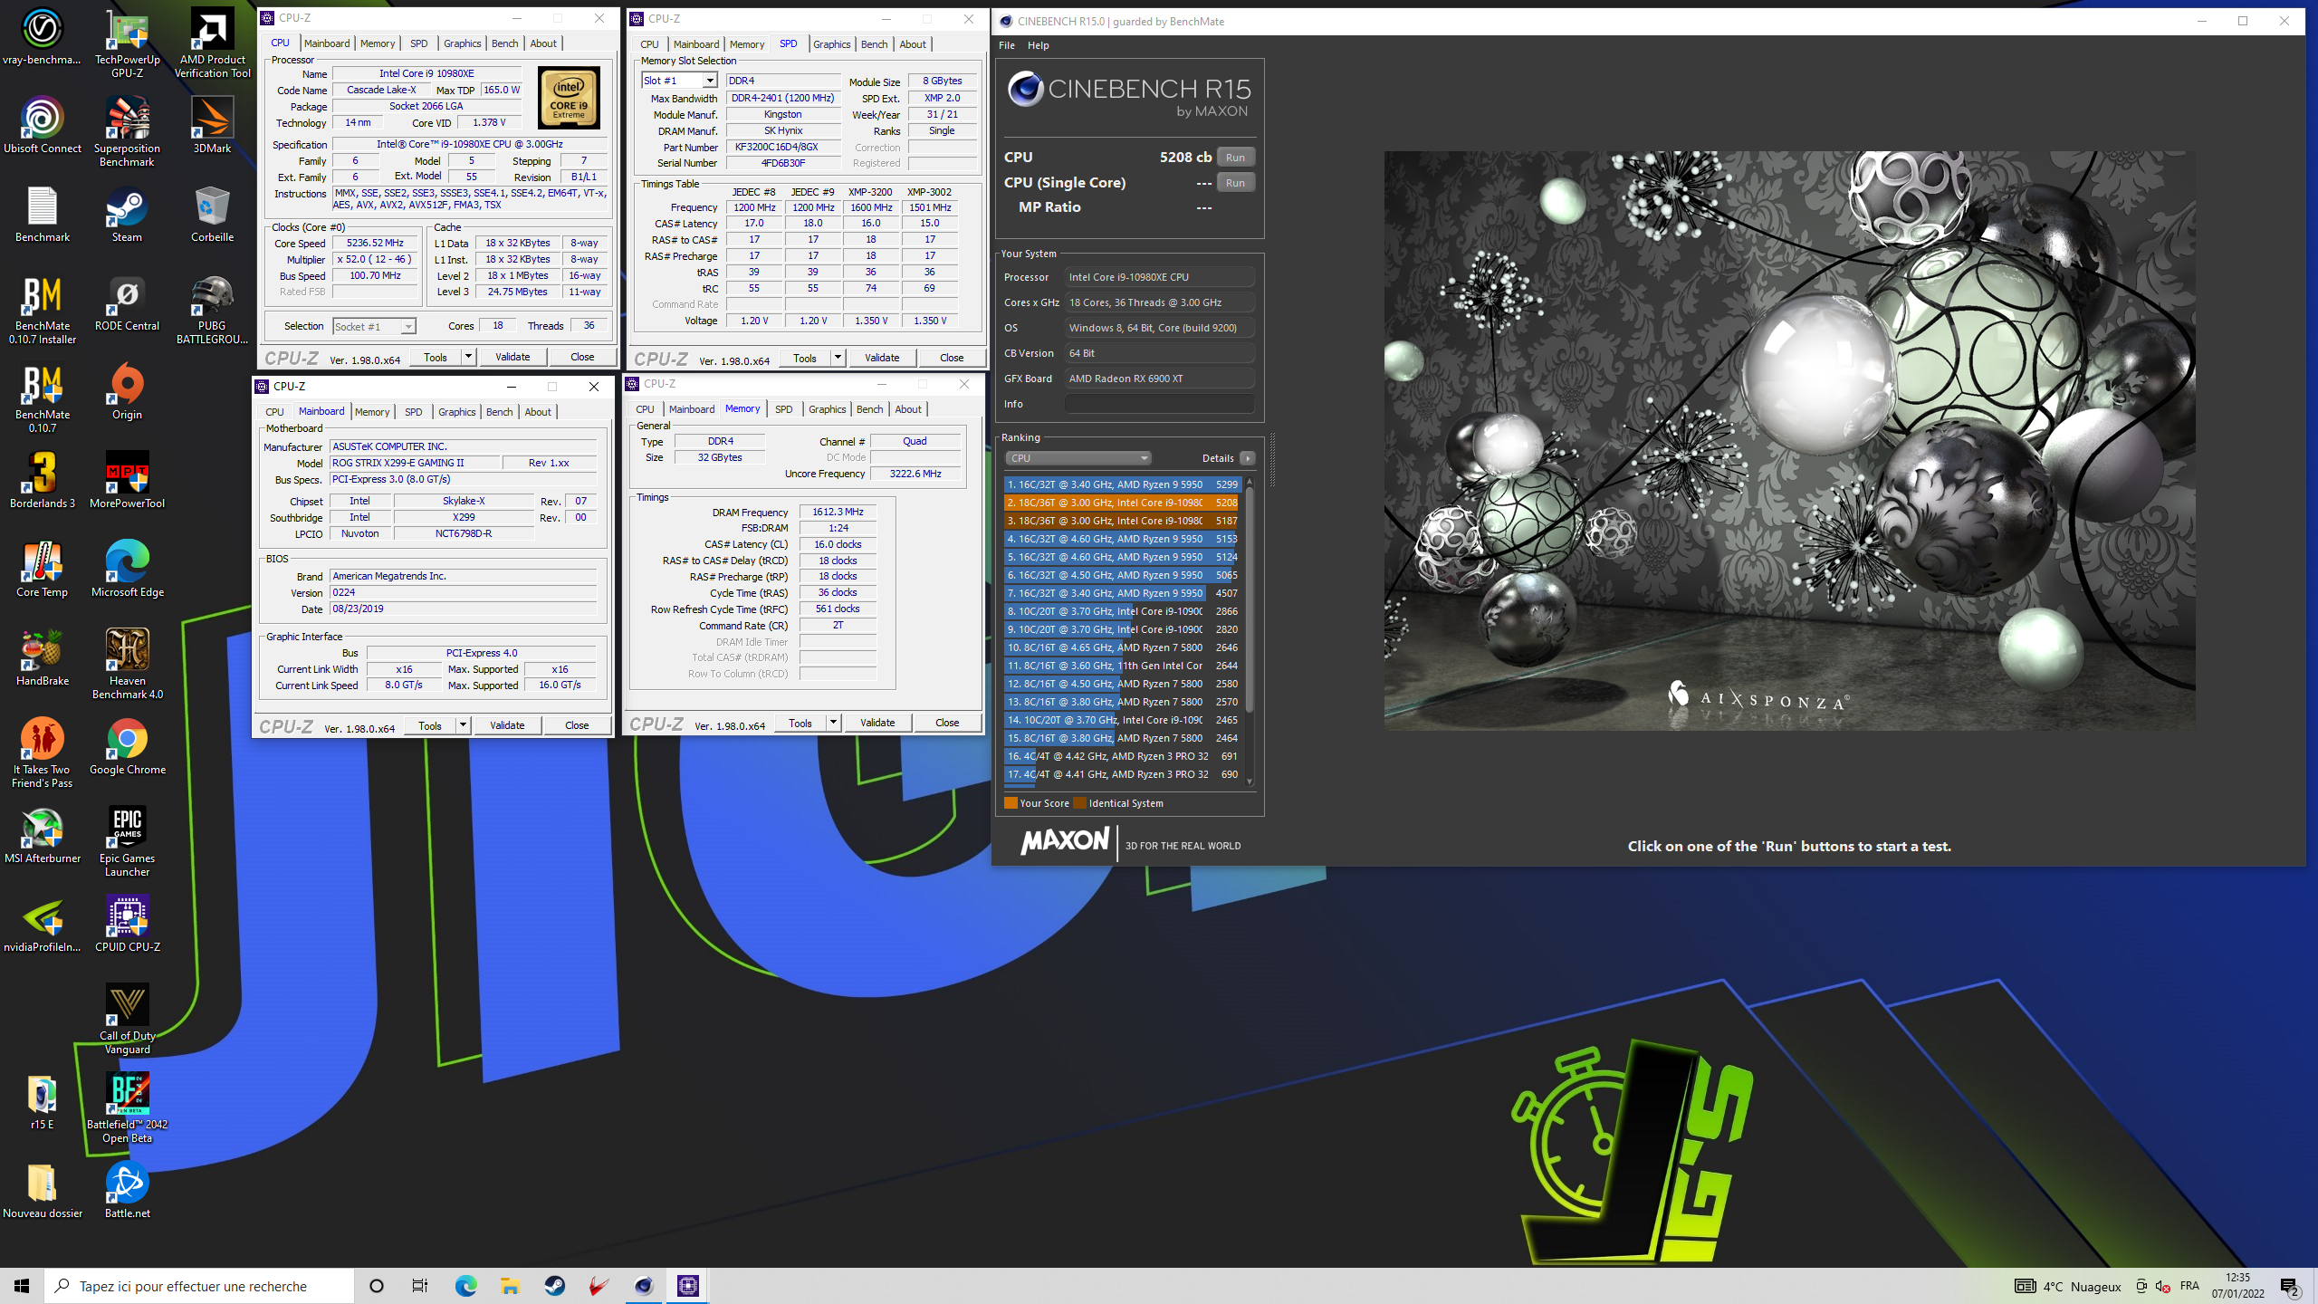Open MorePowerTool desktop icon

point(127,480)
